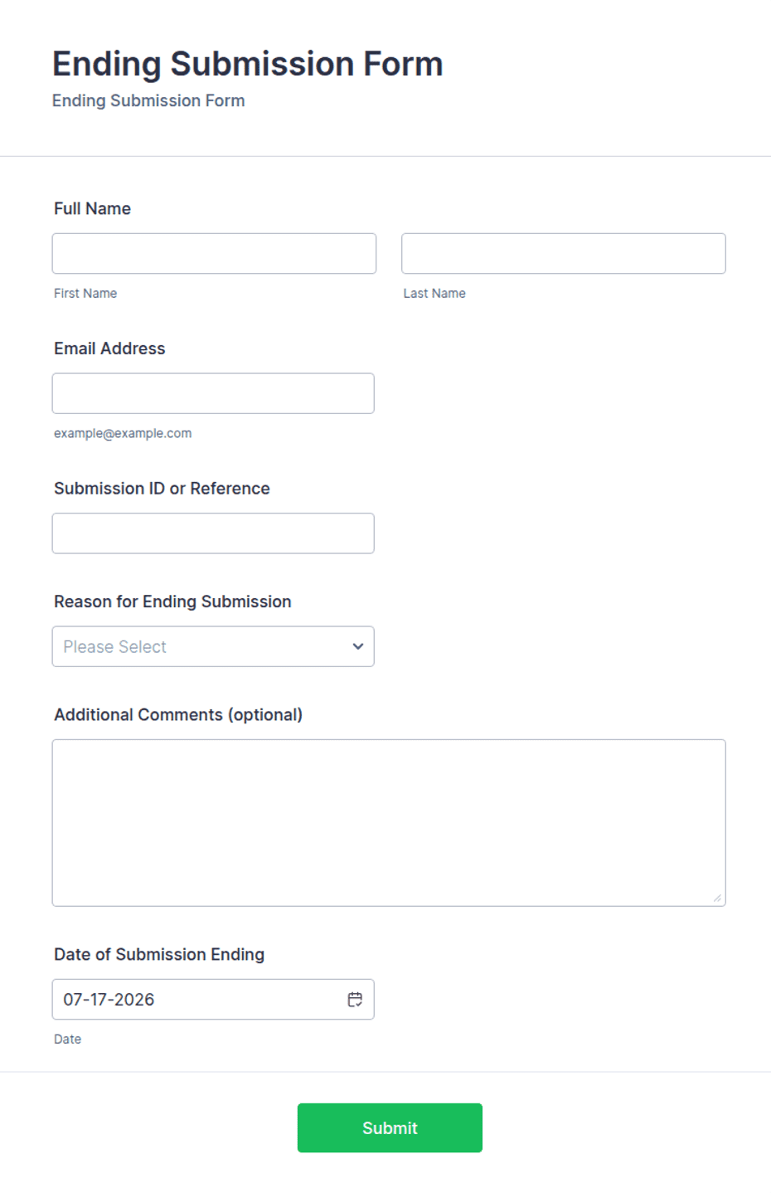The height and width of the screenshot is (1193, 771).
Task: Grab the comments box corner resize handle
Action: (717, 898)
